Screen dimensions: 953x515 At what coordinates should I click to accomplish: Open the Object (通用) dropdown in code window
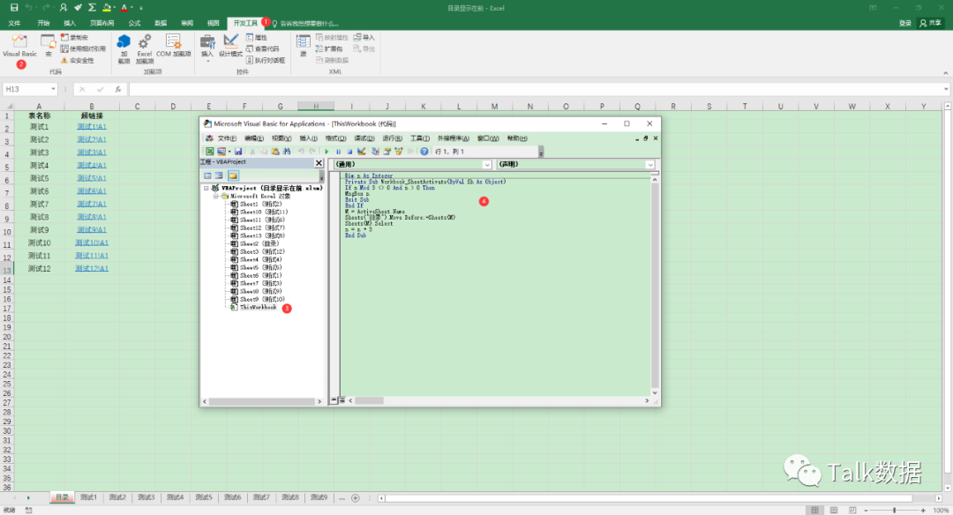487,165
